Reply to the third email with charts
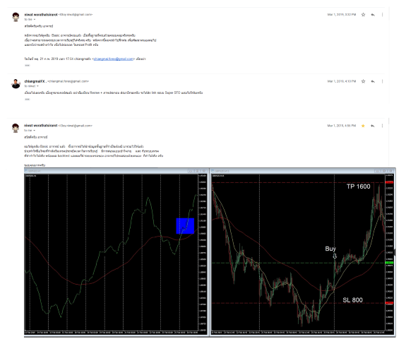 coord(373,126)
